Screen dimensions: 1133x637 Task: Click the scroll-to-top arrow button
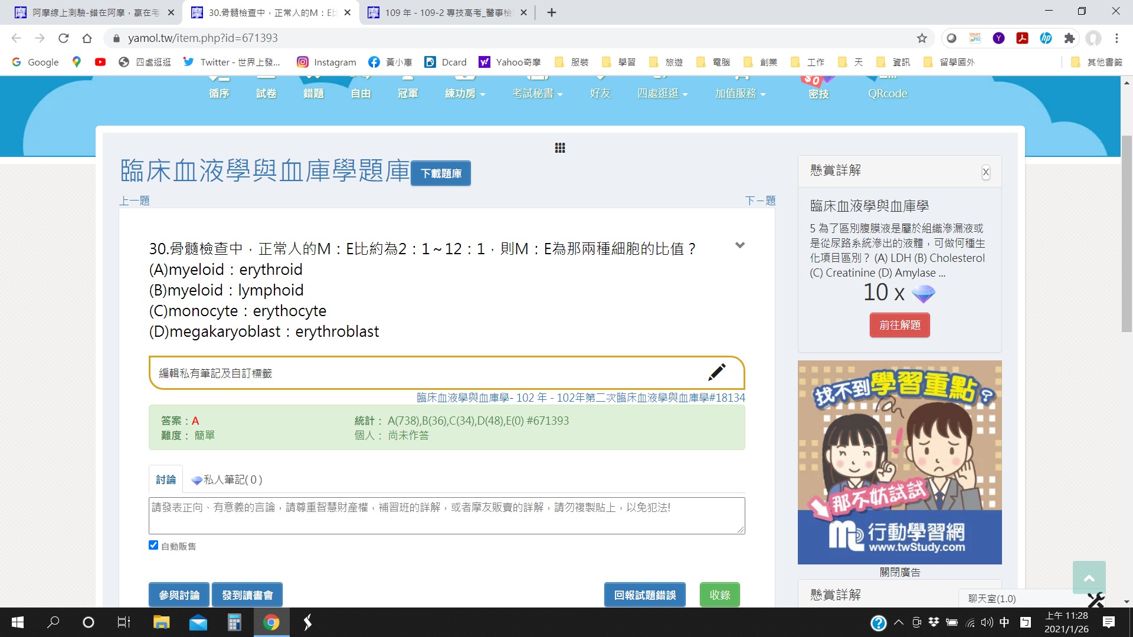pos(1089,578)
